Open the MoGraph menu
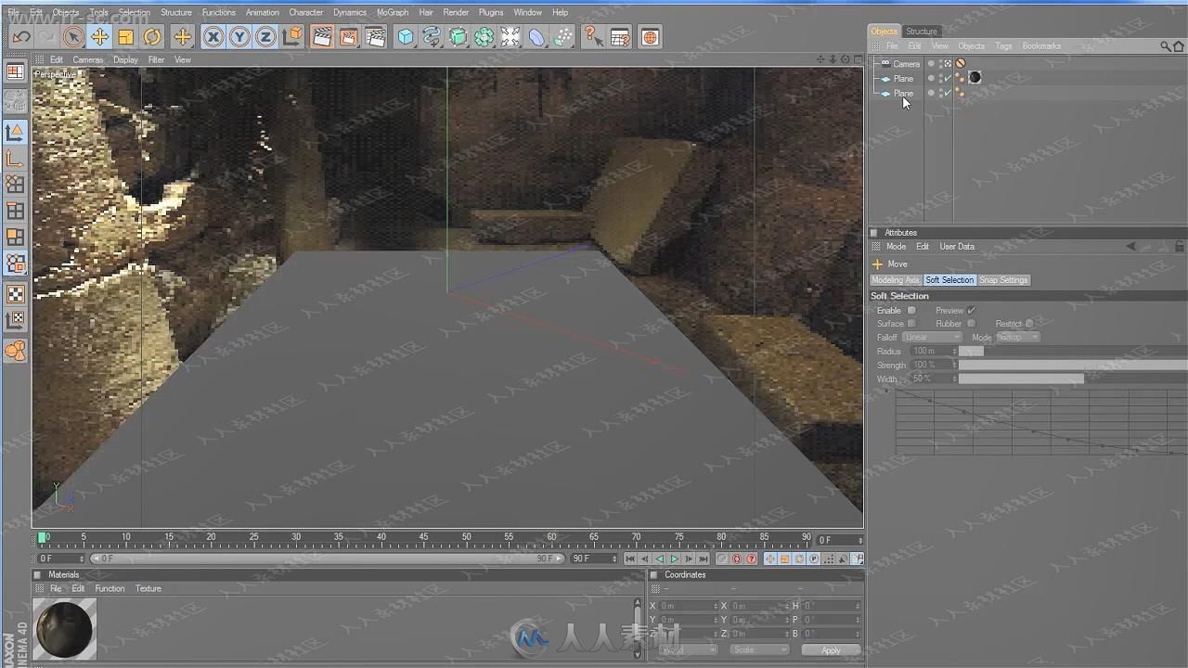The width and height of the screenshot is (1188, 668). pyautogui.click(x=393, y=12)
